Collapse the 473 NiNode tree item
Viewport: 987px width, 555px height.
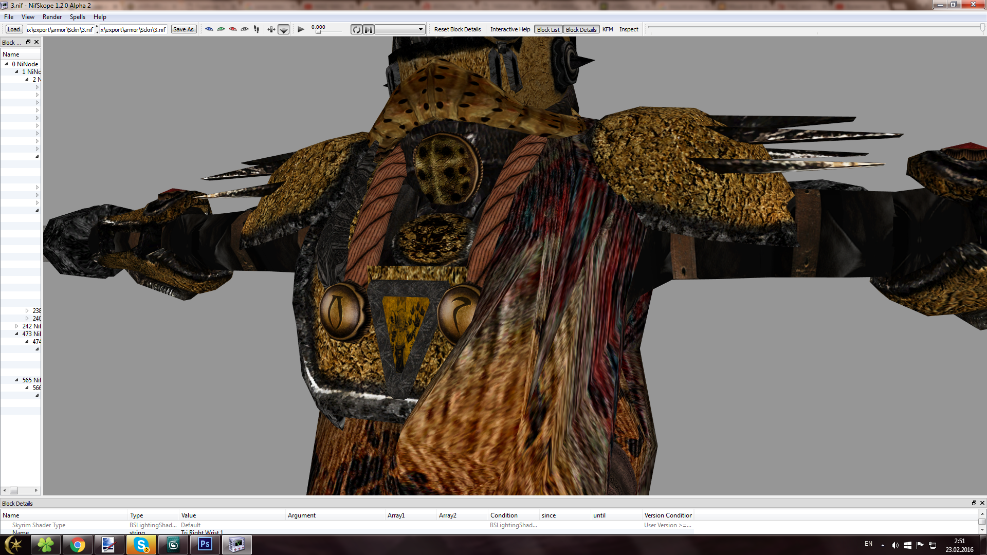pos(16,334)
